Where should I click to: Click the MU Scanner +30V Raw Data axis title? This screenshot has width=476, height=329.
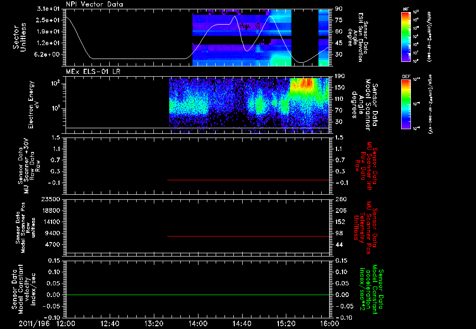point(29,166)
